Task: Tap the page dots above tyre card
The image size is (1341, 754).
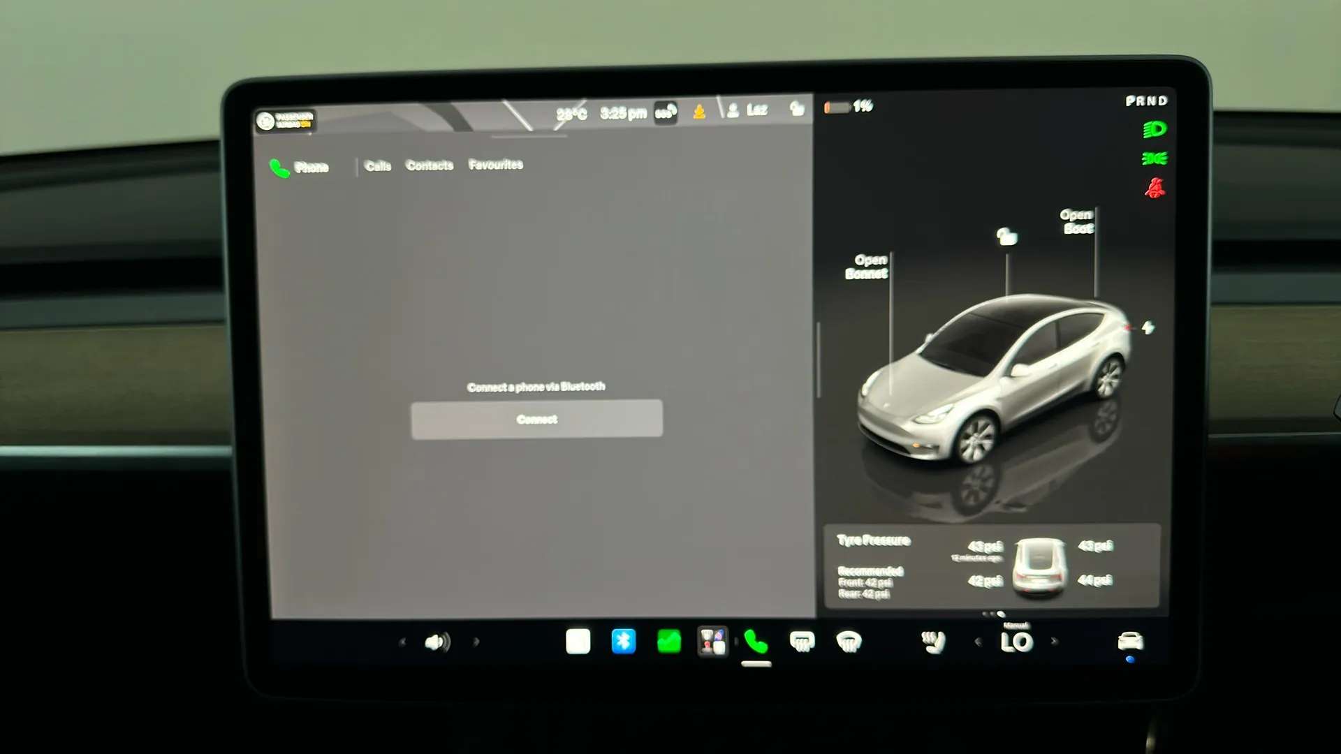Action: pos(994,614)
